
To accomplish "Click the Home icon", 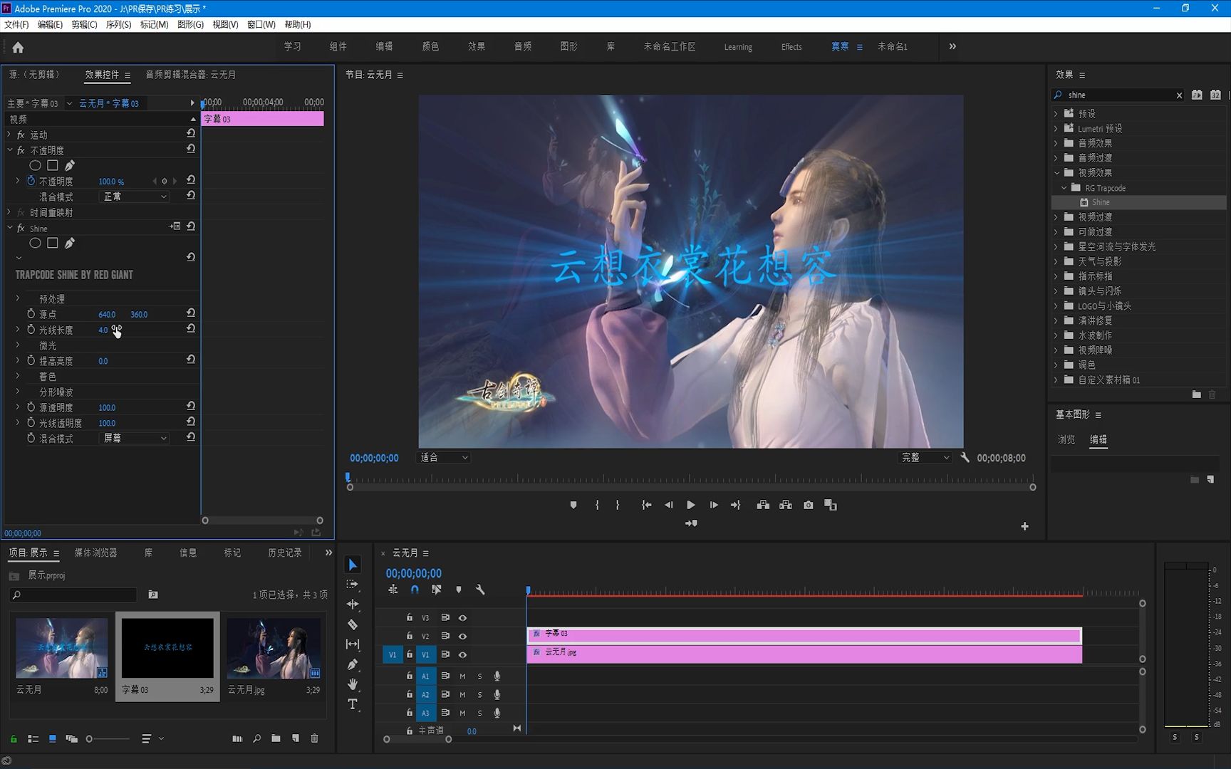I will (x=18, y=48).
